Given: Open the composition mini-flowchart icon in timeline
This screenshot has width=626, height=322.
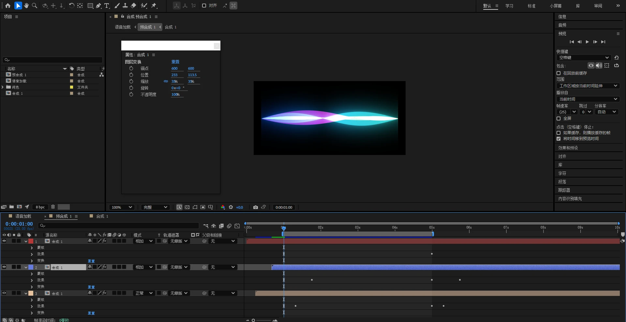Looking at the screenshot, I should click(206, 226).
